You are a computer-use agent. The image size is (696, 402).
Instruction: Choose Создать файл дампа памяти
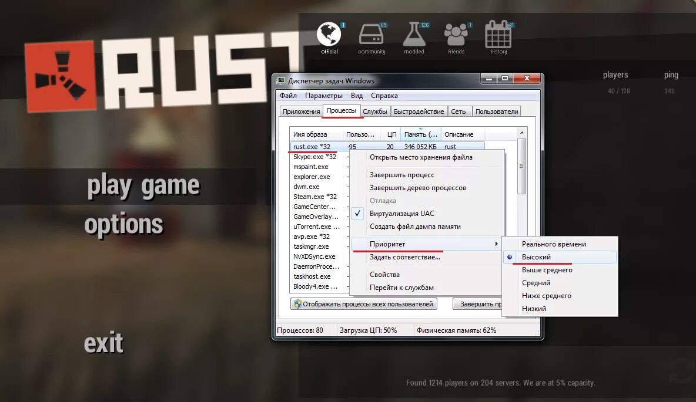(x=415, y=227)
